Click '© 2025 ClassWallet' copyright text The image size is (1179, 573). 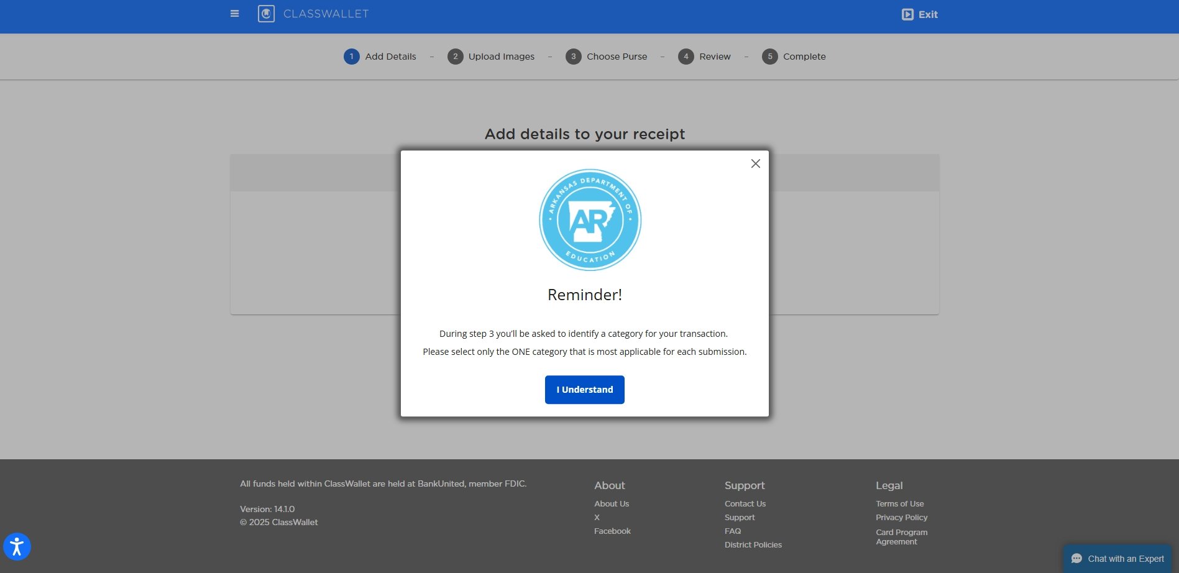tap(279, 522)
